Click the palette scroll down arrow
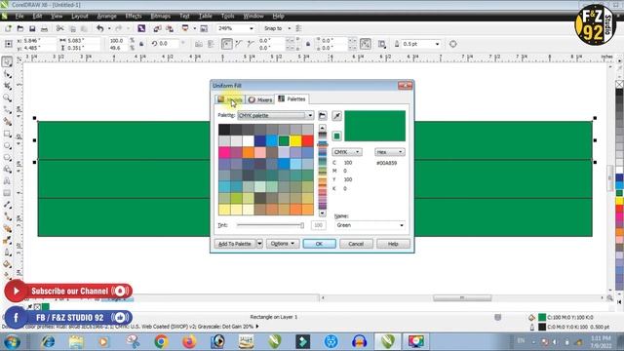Screen dimensions: 624x351 [323, 214]
